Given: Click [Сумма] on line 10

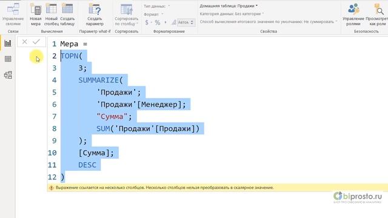Looking at the screenshot, I should [94, 153].
